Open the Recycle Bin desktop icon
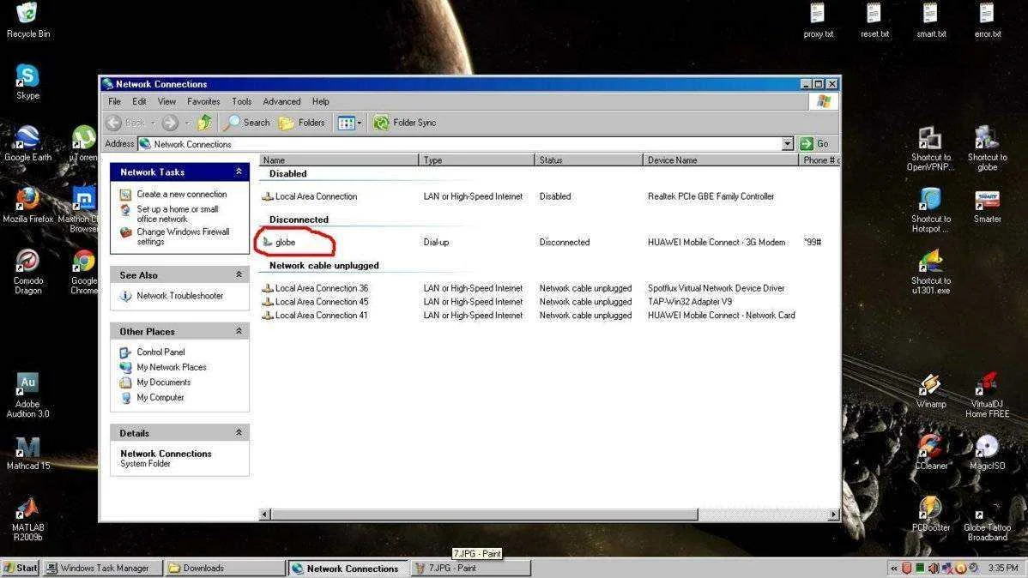Image resolution: width=1028 pixels, height=578 pixels. click(27, 20)
